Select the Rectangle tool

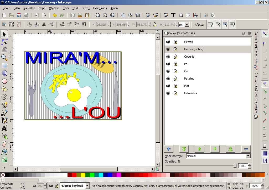pos(4,65)
